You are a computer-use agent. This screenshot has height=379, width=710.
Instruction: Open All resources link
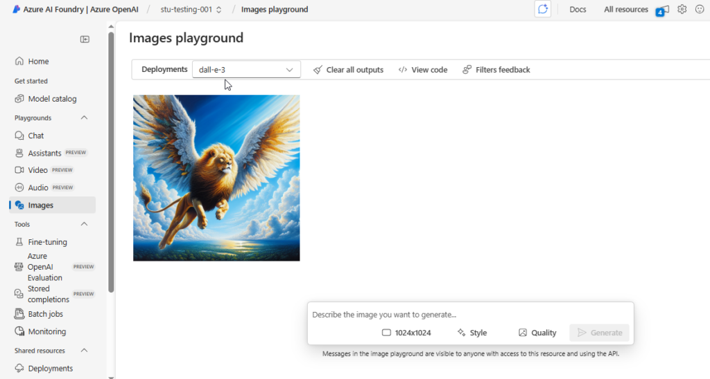tap(626, 10)
